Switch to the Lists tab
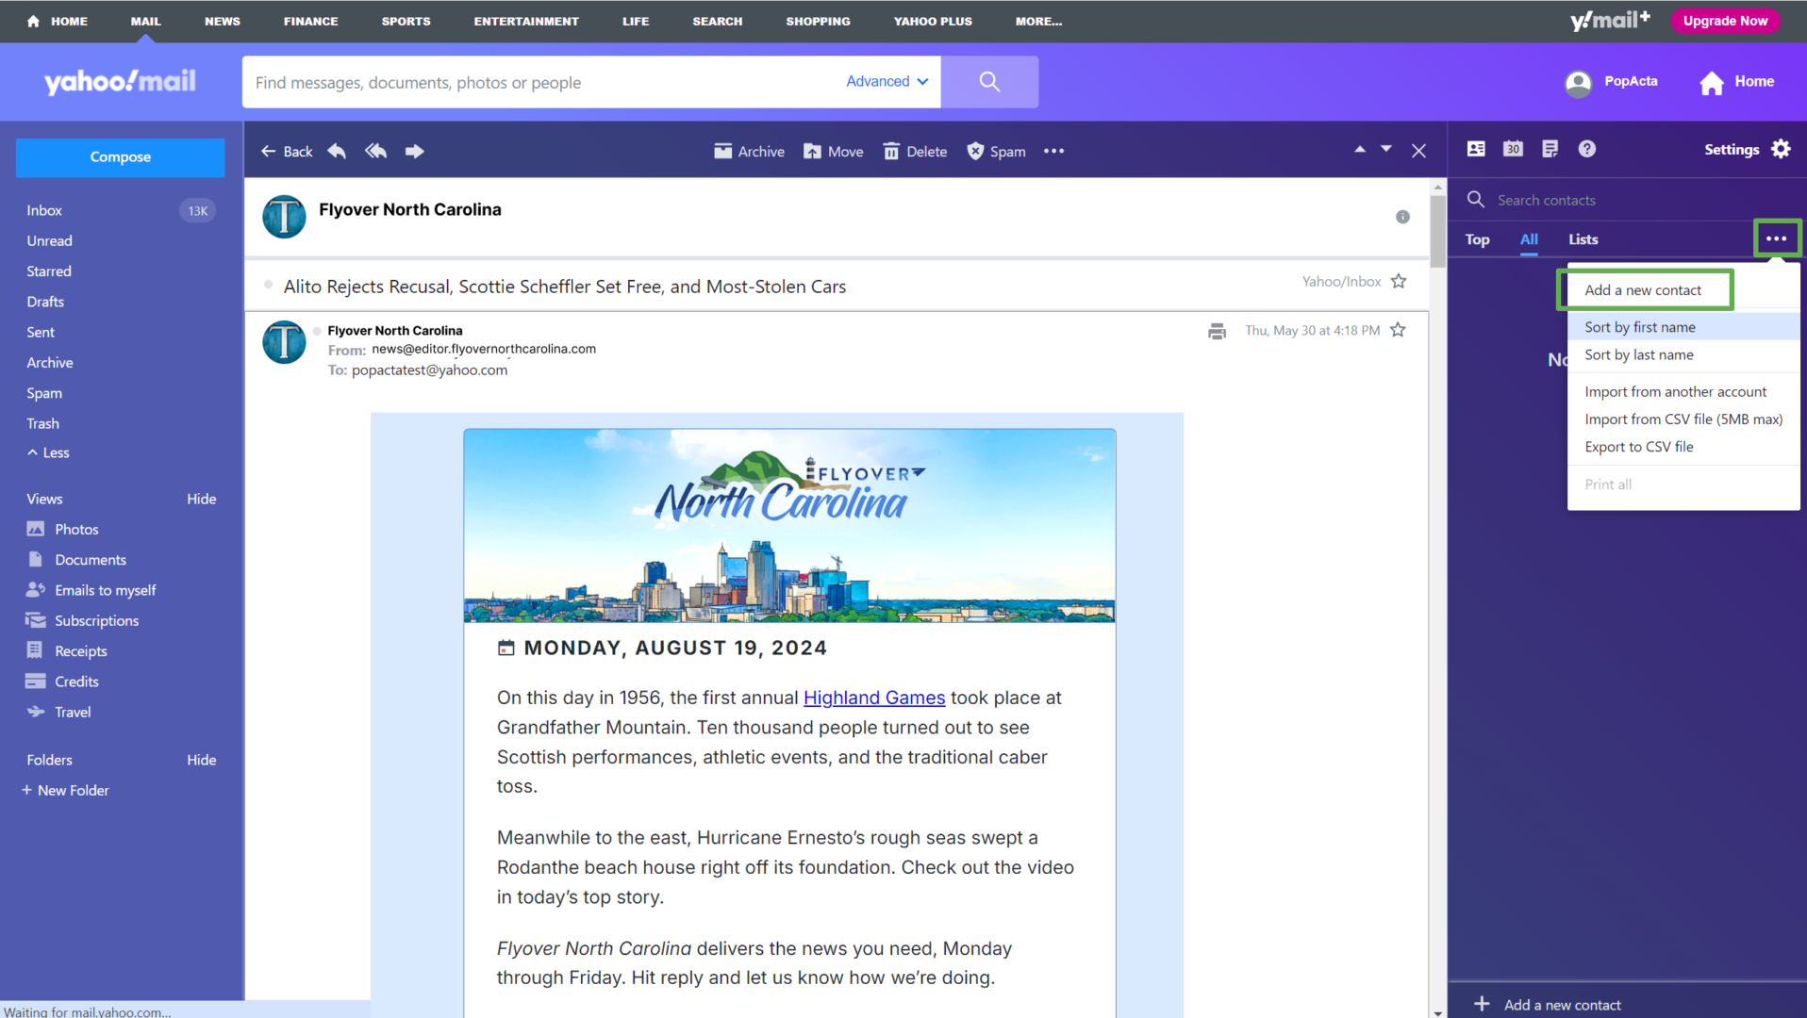Image resolution: width=1807 pixels, height=1018 pixels. pos(1583,239)
